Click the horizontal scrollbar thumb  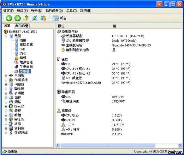click(108, 145)
